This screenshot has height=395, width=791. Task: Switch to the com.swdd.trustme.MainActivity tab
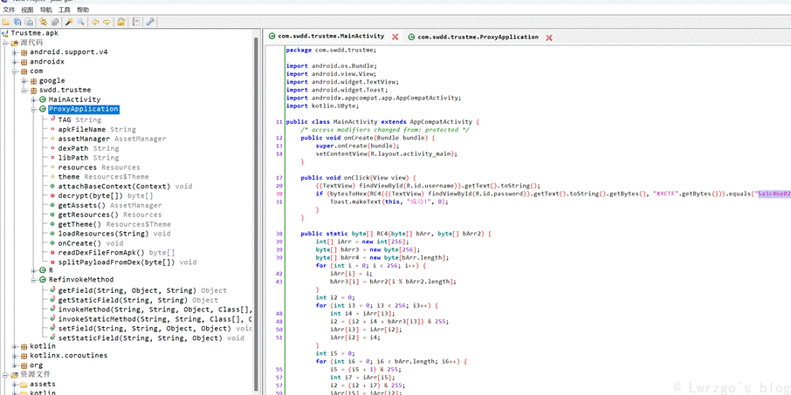pos(331,37)
